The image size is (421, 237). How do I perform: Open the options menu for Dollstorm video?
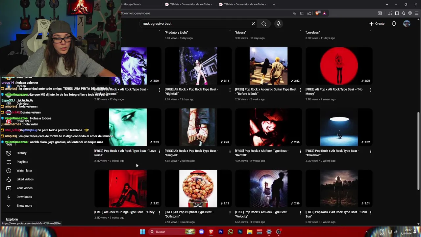click(x=230, y=213)
